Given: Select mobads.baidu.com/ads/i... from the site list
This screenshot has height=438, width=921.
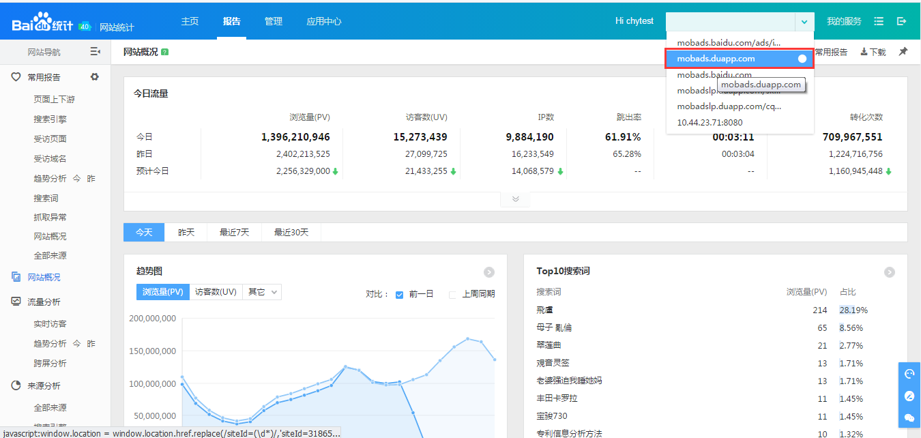Looking at the screenshot, I should click(729, 42).
